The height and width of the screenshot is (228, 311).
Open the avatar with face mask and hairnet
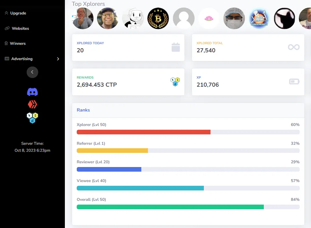[x=234, y=18]
